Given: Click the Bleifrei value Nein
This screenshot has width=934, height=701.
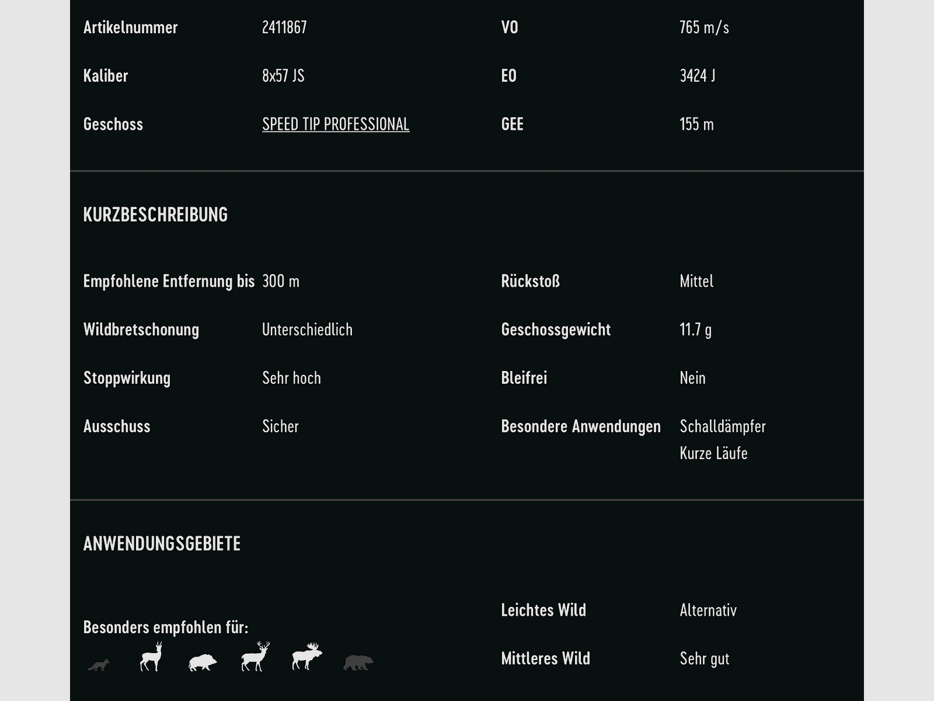Looking at the screenshot, I should tap(692, 378).
